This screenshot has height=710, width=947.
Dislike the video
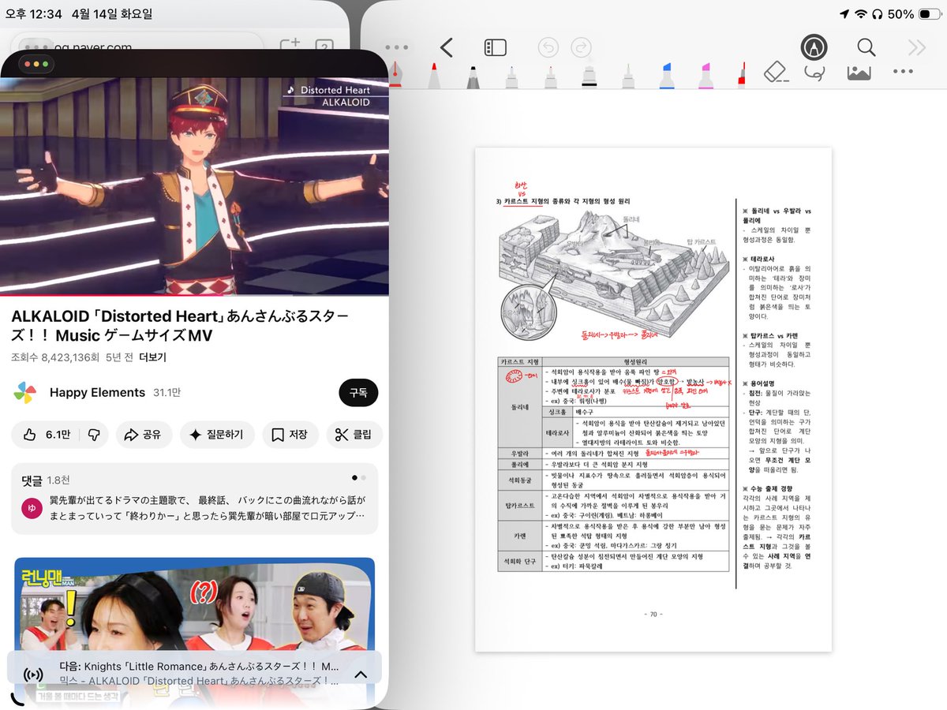[93, 435]
